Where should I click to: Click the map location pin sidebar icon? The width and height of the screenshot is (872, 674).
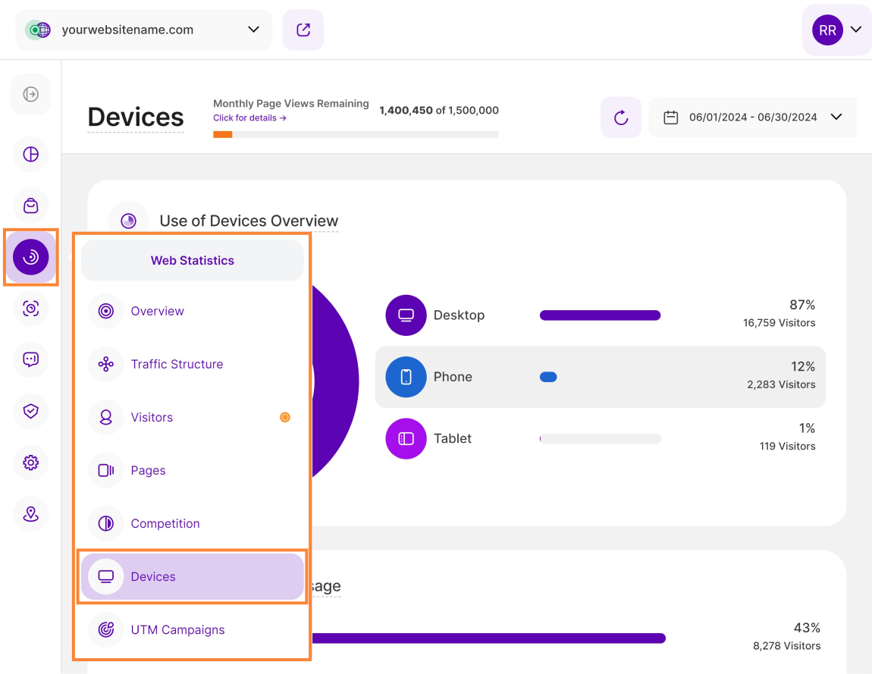click(30, 514)
